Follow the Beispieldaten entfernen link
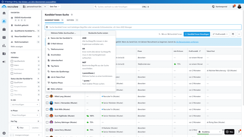 click(187, 42)
